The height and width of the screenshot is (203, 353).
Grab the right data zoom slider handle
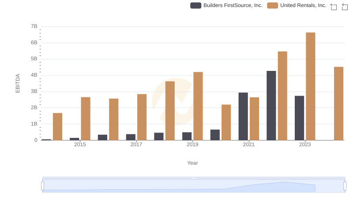(345, 186)
